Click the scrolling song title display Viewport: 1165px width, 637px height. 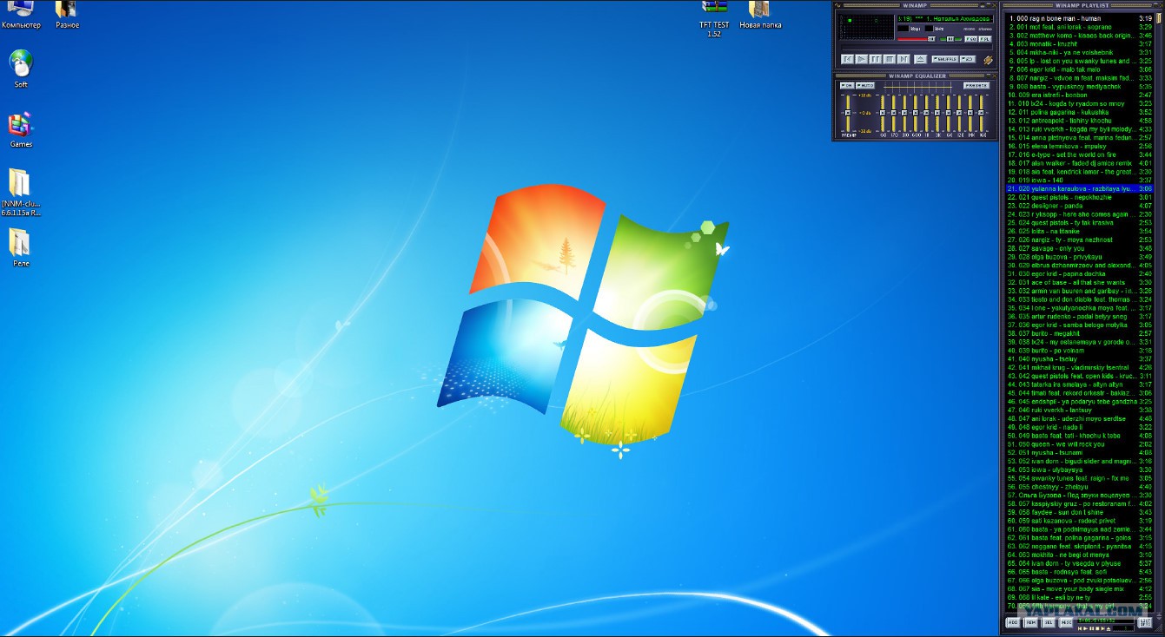[x=945, y=19]
